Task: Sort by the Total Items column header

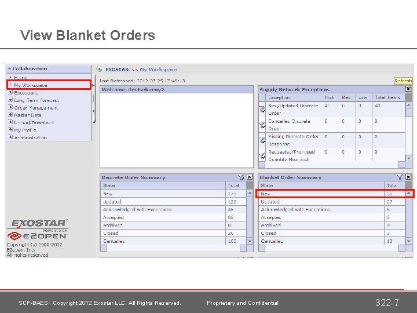Action: (x=387, y=97)
